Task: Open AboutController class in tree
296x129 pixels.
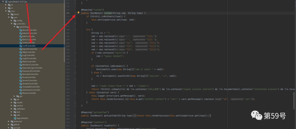Action: 29,30
